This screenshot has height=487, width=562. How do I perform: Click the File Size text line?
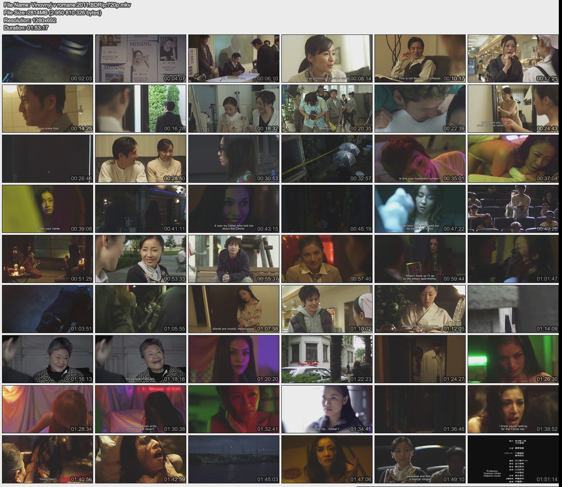[52, 12]
